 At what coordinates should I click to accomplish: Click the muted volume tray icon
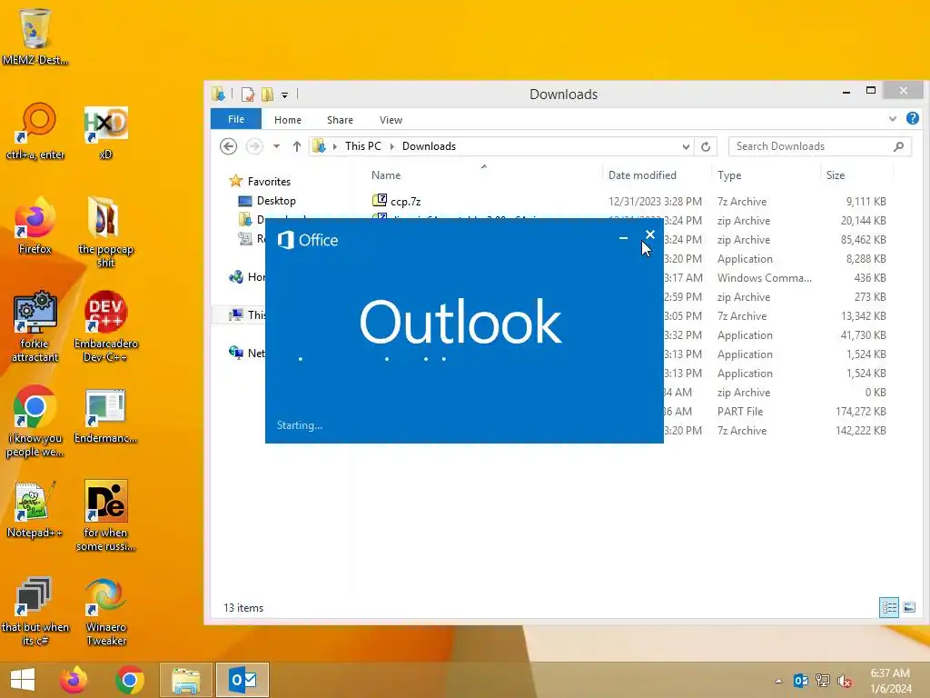click(845, 681)
